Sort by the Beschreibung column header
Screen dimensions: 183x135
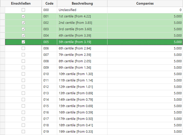coord(82,3)
